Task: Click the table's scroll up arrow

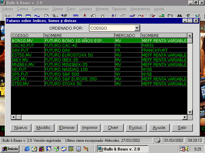Action: 190,36
